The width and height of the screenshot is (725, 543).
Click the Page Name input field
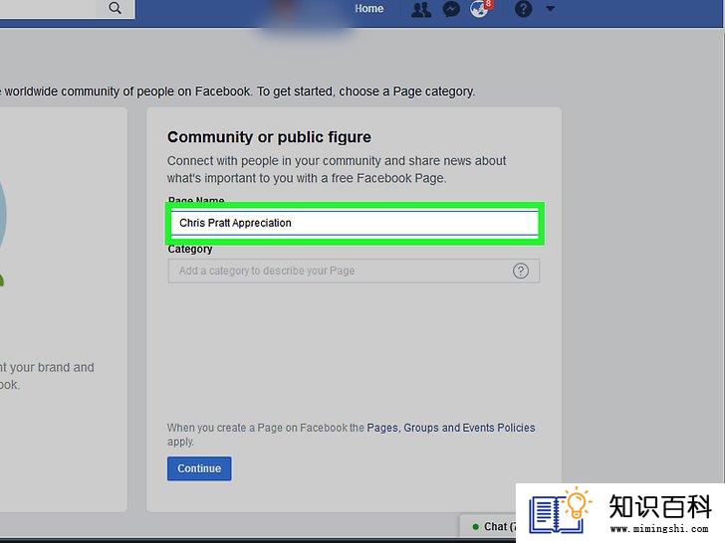tap(355, 223)
